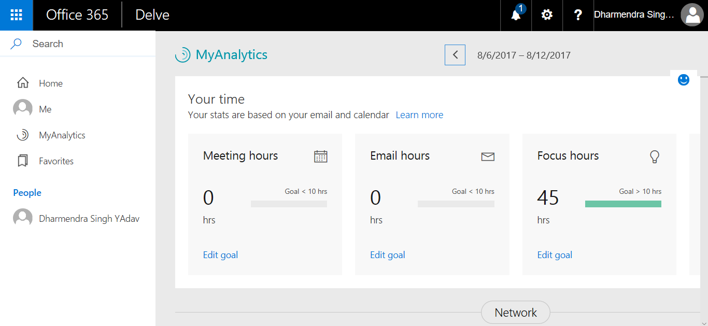The height and width of the screenshot is (326, 708).
Task: Click the Help question mark icon
Action: click(x=577, y=15)
